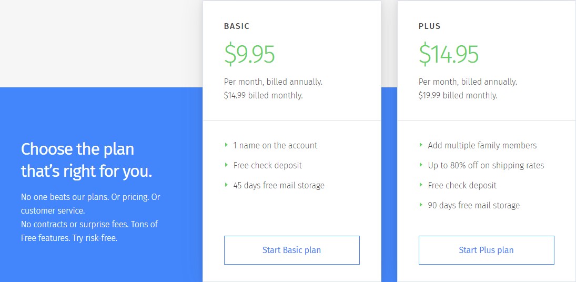This screenshot has width=576, height=282.
Task: Select the Start Plus plan button
Action: (x=486, y=250)
